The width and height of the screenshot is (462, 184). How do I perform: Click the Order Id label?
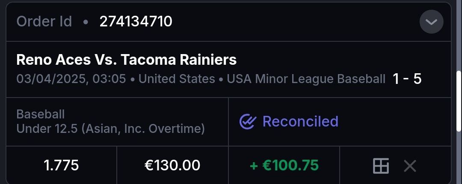44,21
